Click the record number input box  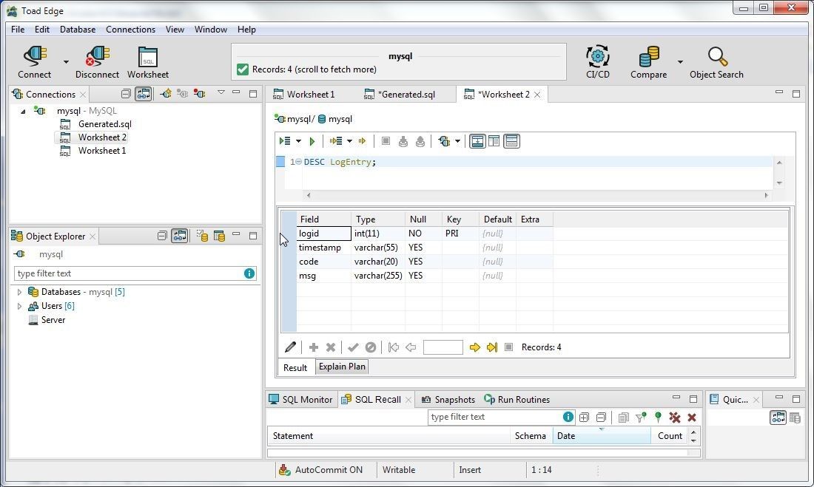pyautogui.click(x=443, y=347)
